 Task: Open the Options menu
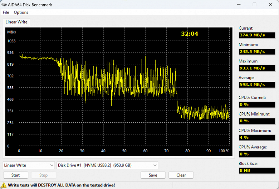pyautogui.click(x=21, y=12)
